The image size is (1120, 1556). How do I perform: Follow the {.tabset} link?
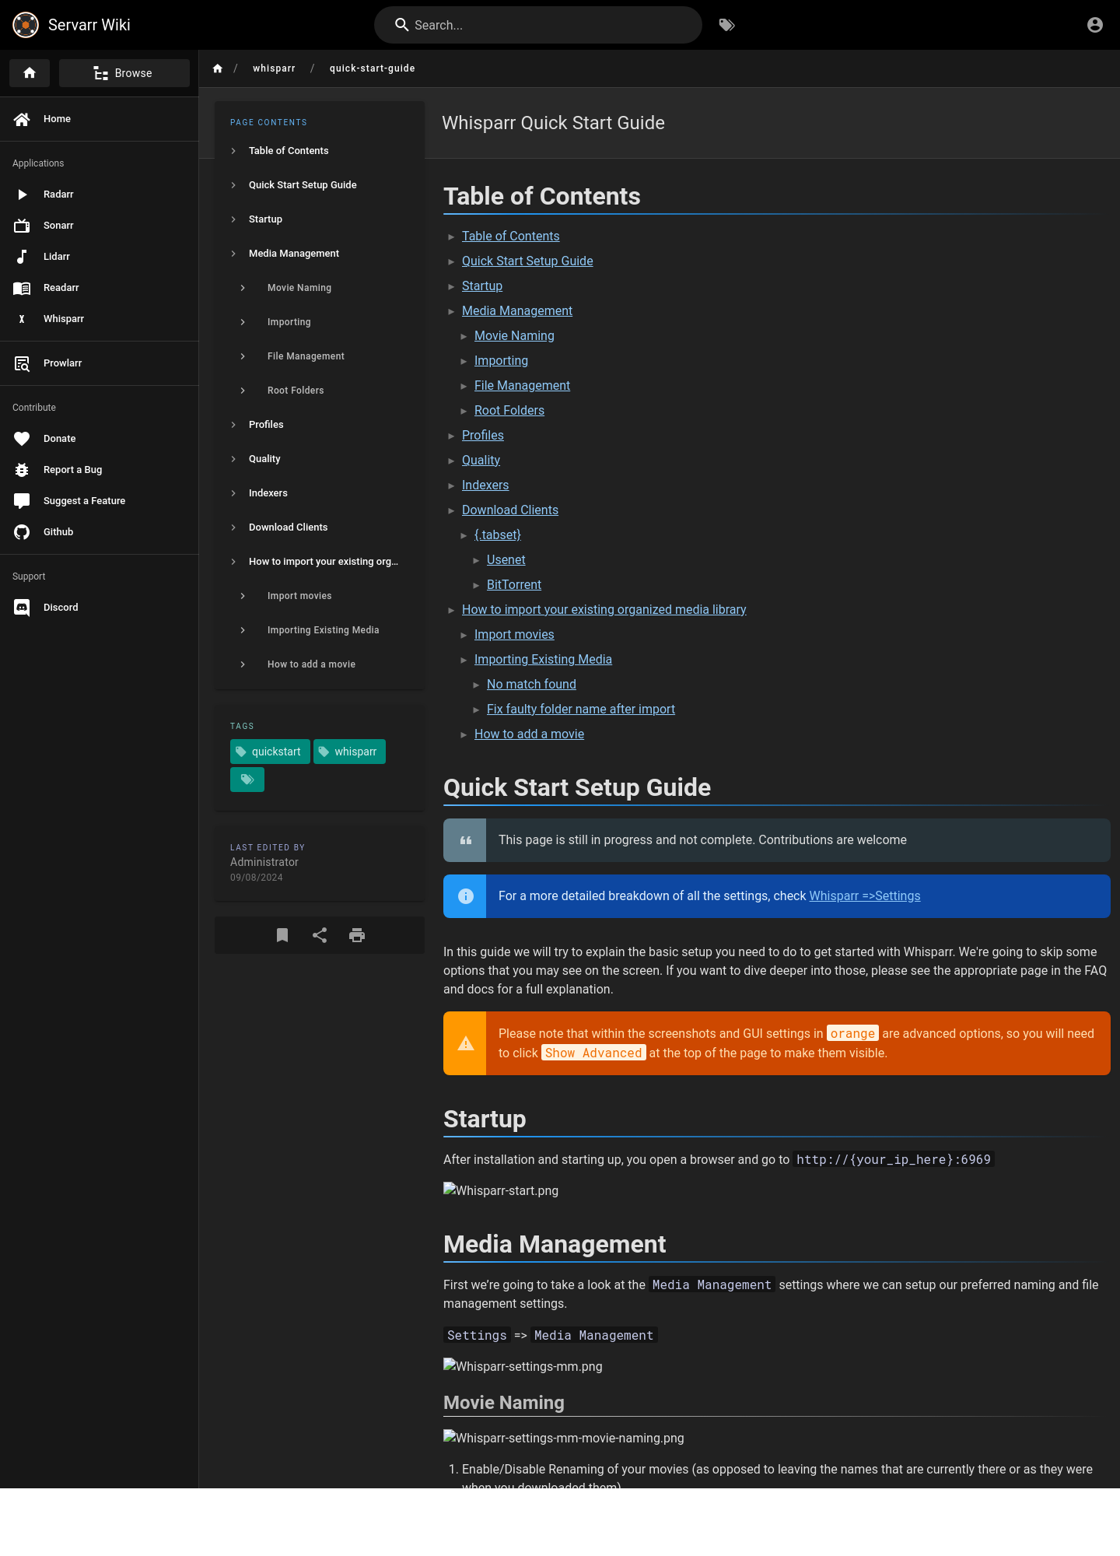tap(498, 535)
